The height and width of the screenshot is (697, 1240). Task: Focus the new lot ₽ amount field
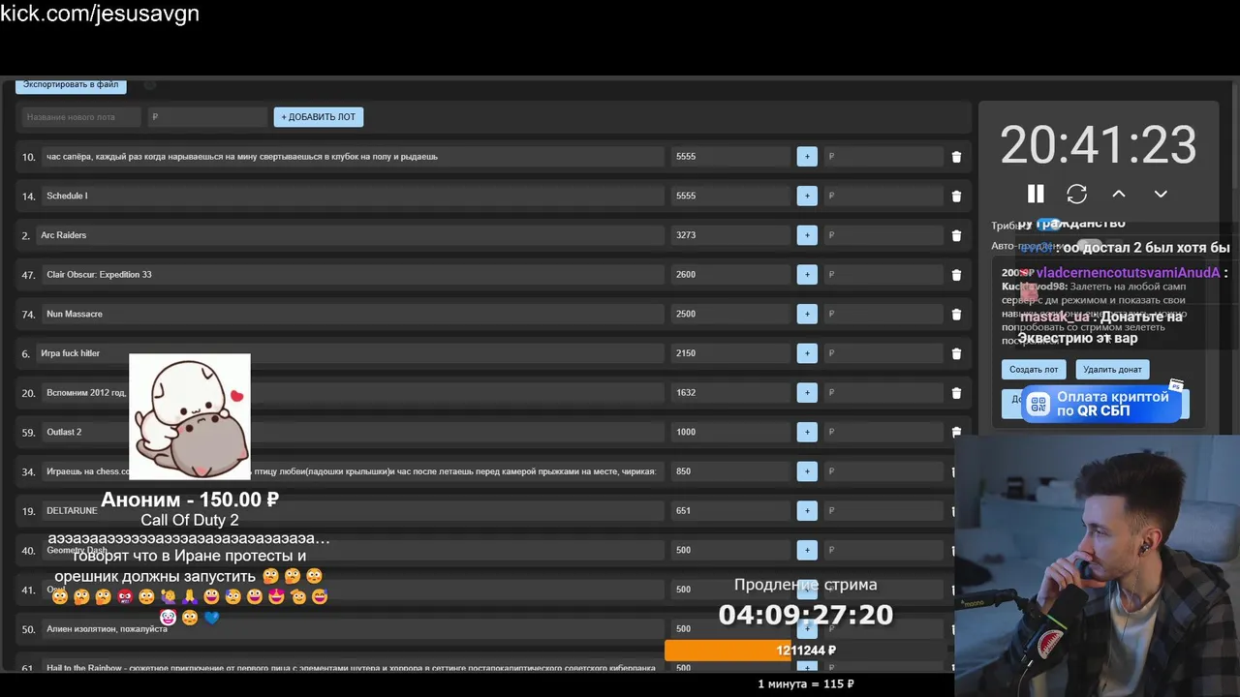(207, 117)
